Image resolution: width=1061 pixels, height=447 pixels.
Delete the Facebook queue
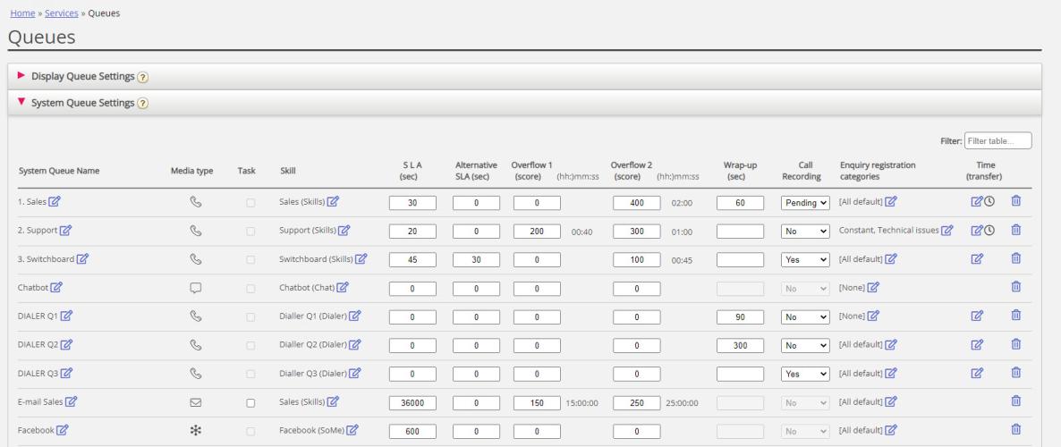tap(1015, 429)
